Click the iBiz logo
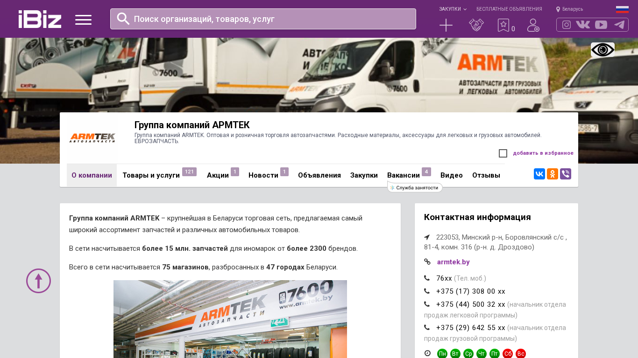 tap(40, 19)
